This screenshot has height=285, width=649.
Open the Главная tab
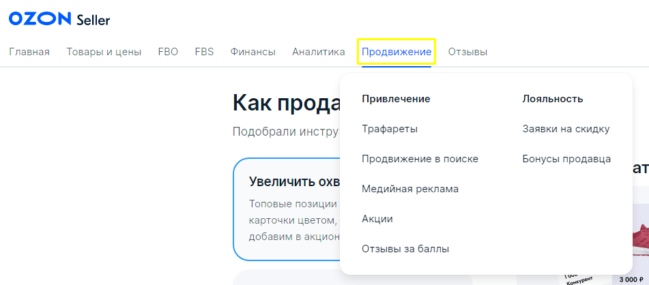coord(29,52)
